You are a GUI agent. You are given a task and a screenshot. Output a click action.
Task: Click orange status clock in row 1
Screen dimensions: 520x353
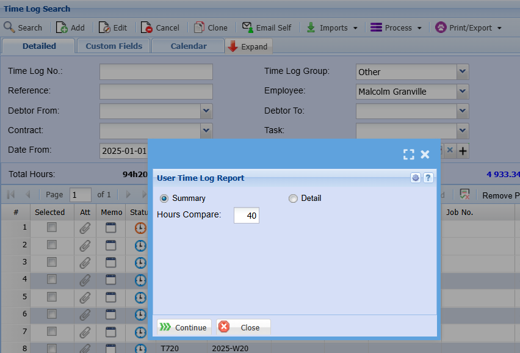pos(140,228)
